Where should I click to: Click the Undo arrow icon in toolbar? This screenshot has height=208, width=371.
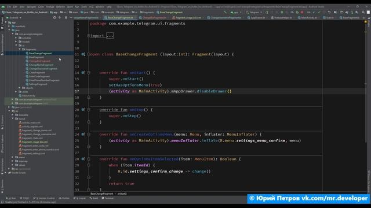pos(329,12)
